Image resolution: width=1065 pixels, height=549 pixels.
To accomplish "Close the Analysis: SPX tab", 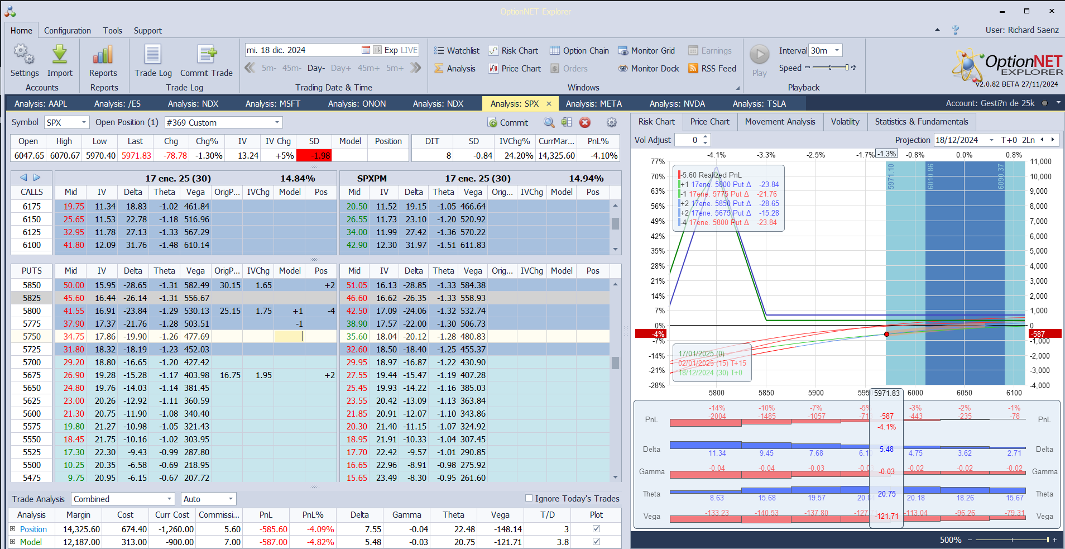I will 549,104.
